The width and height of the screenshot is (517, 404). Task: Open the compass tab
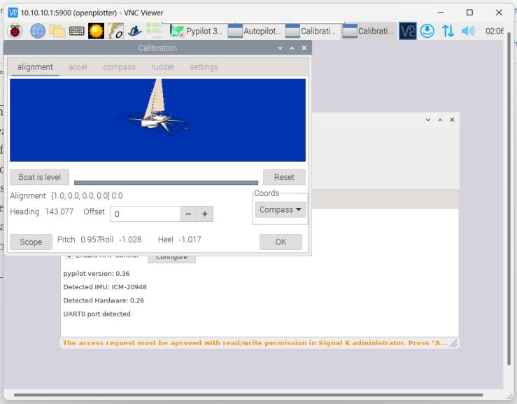(119, 67)
